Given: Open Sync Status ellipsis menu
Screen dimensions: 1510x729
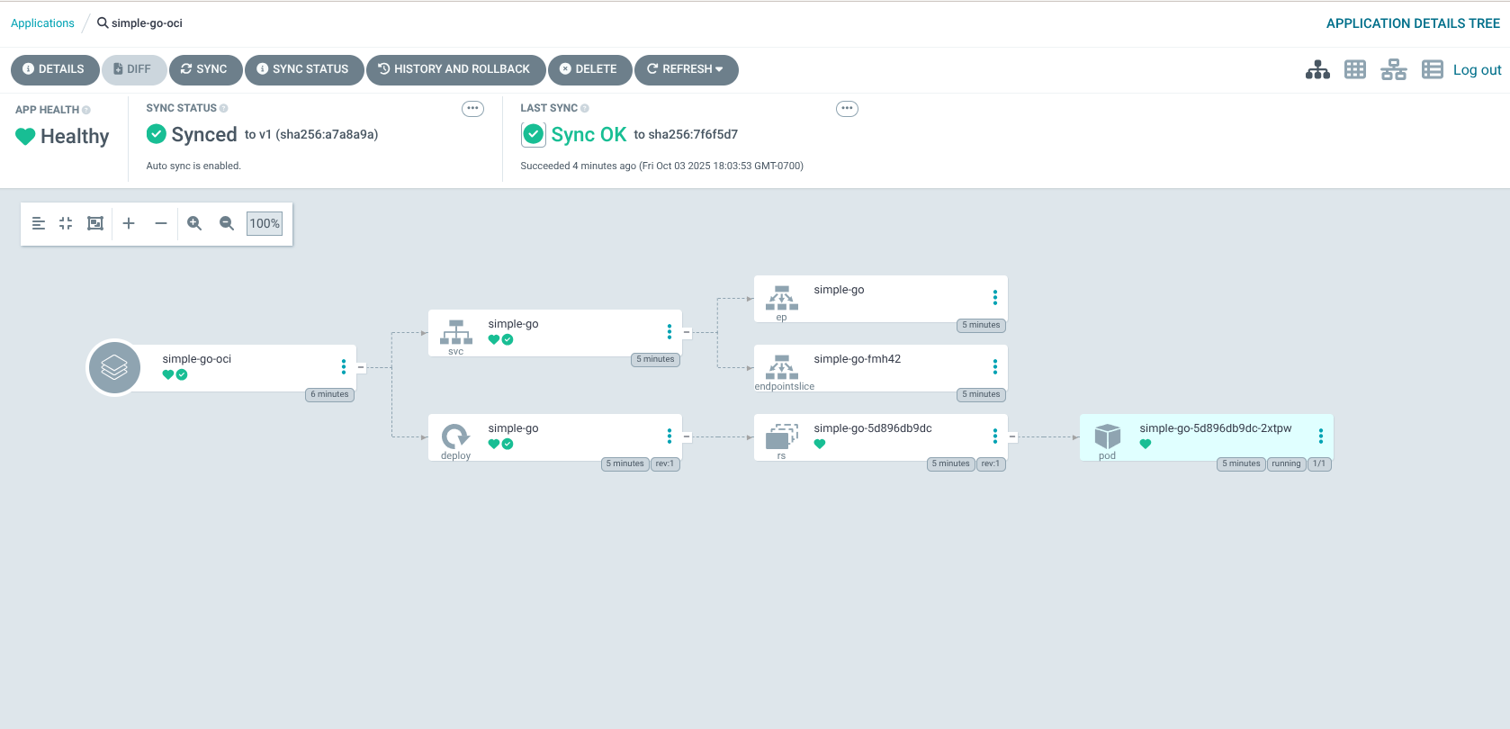Looking at the screenshot, I should click(x=472, y=109).
